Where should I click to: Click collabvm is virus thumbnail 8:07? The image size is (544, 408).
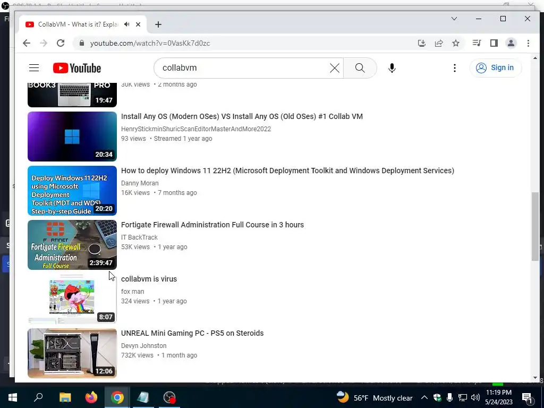tap(72, 299)
